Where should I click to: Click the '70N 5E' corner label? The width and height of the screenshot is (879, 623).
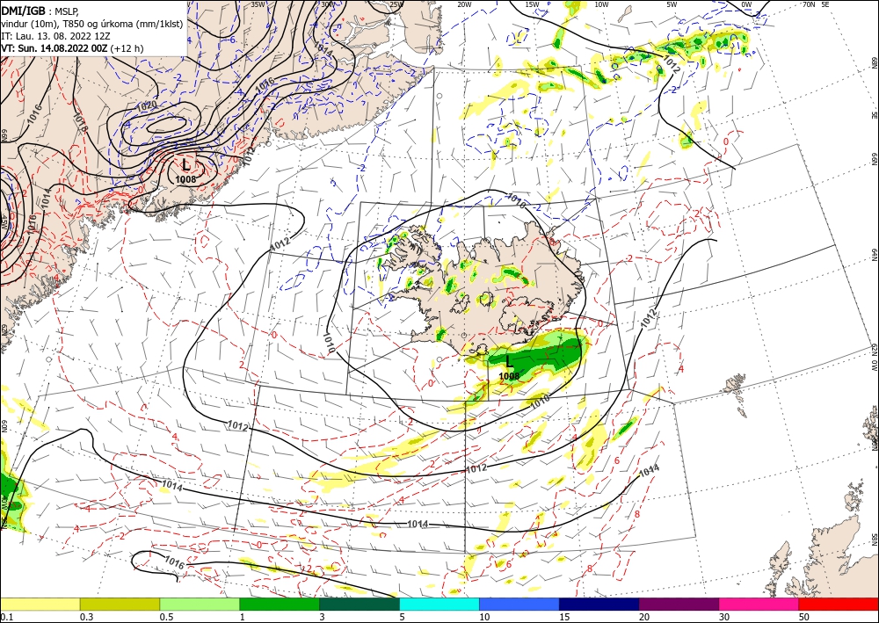[816, 4]
